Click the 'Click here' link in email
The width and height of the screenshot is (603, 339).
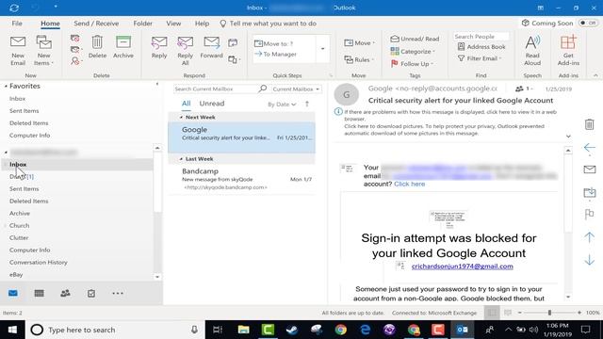[x=409, y=184]
